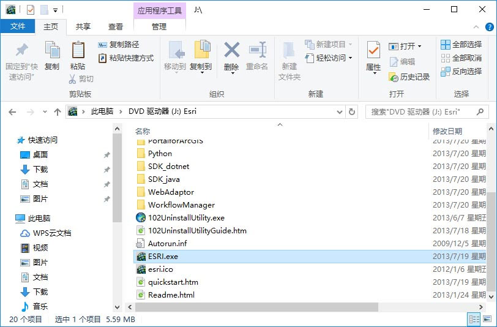Expand the New item dropdown
497x327 pixels.
pyautogui.click(x=350, y=45)
